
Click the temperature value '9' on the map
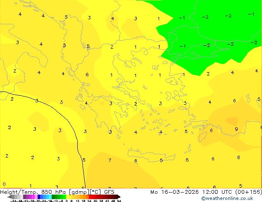coord(236,129)
